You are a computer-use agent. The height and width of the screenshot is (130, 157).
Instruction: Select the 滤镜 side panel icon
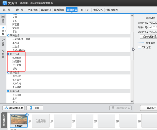(x=3, y=42)
